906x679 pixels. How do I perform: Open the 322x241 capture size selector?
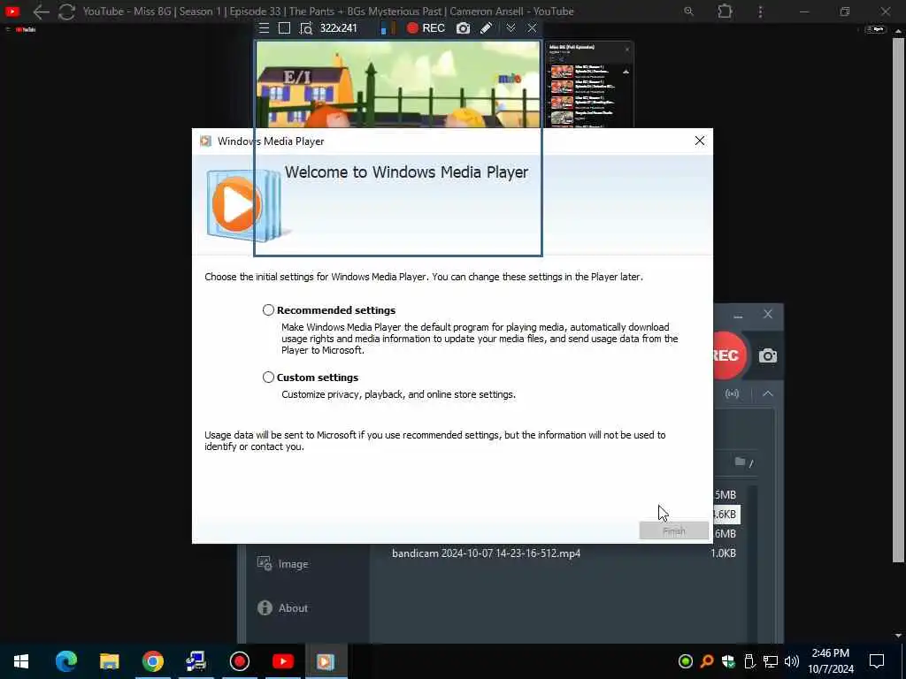tap(339, 28)
